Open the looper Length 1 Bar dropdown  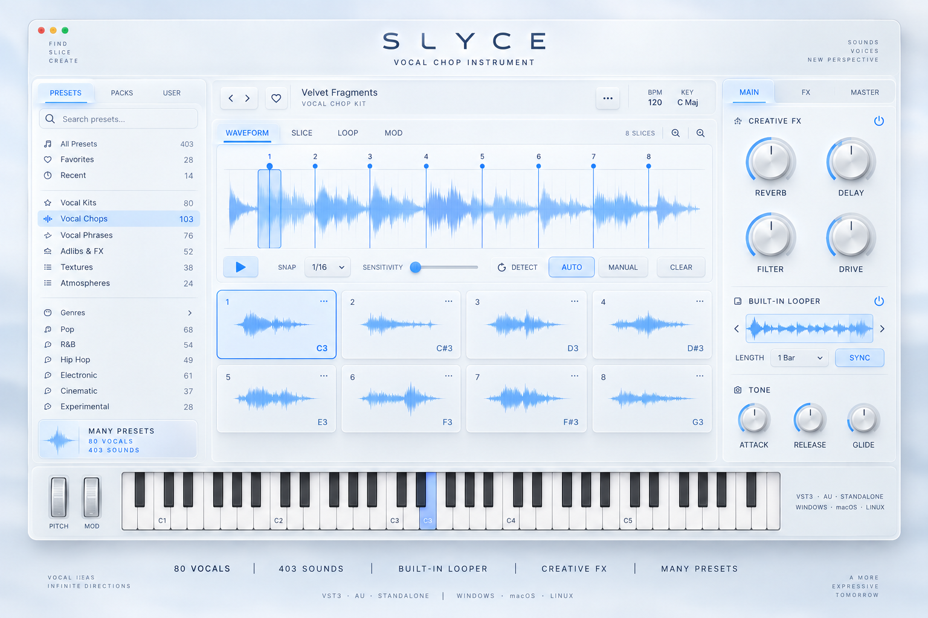point(800,358)
